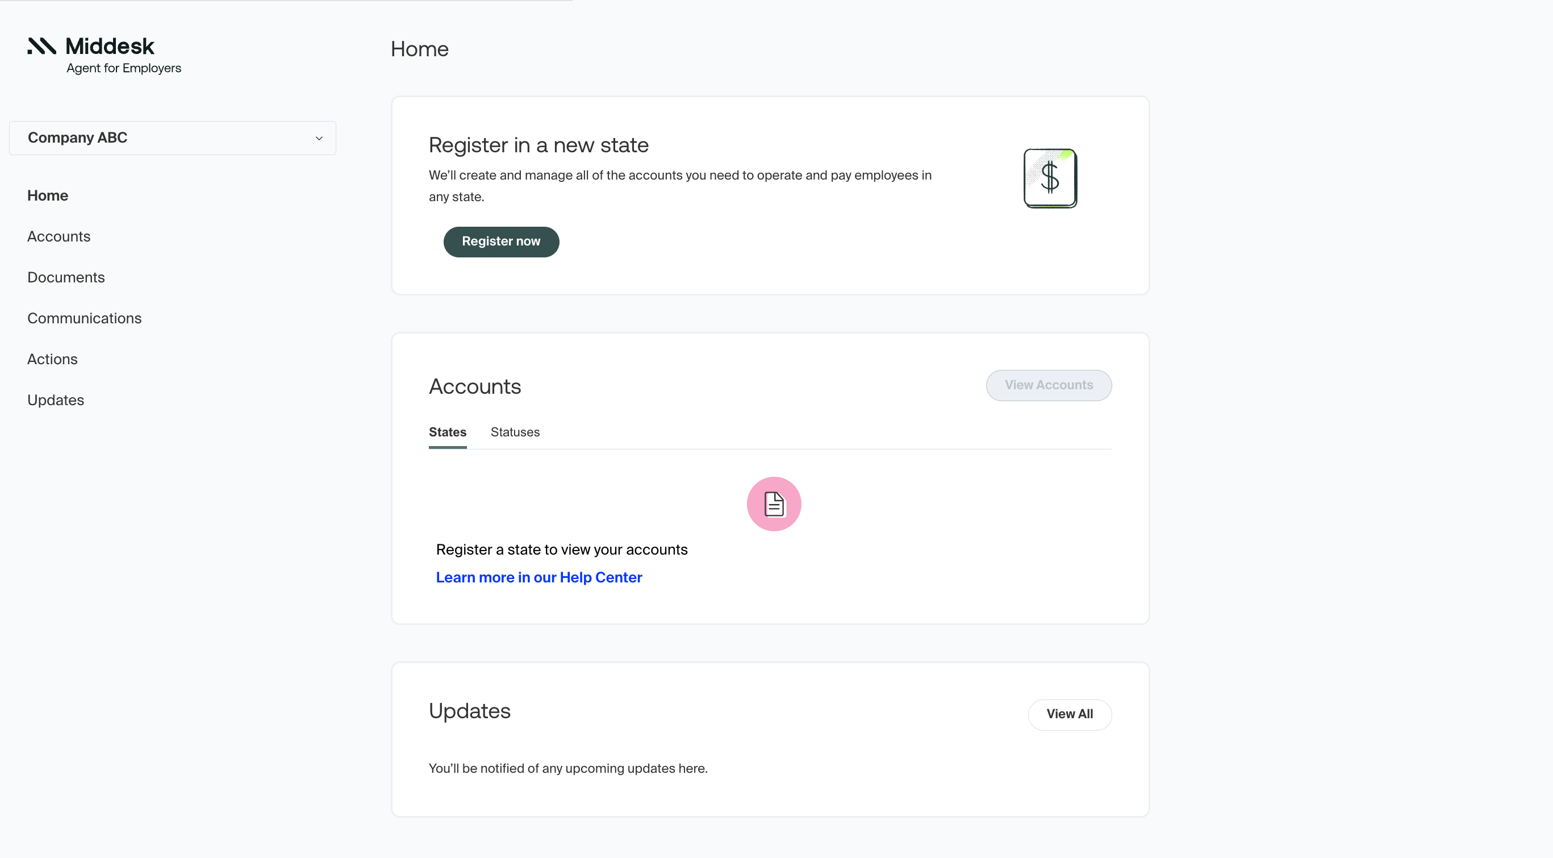This screenshot has width=1553, height=858.
Task: Open the Company ABC company selector
Action: [x=172, y=138]
